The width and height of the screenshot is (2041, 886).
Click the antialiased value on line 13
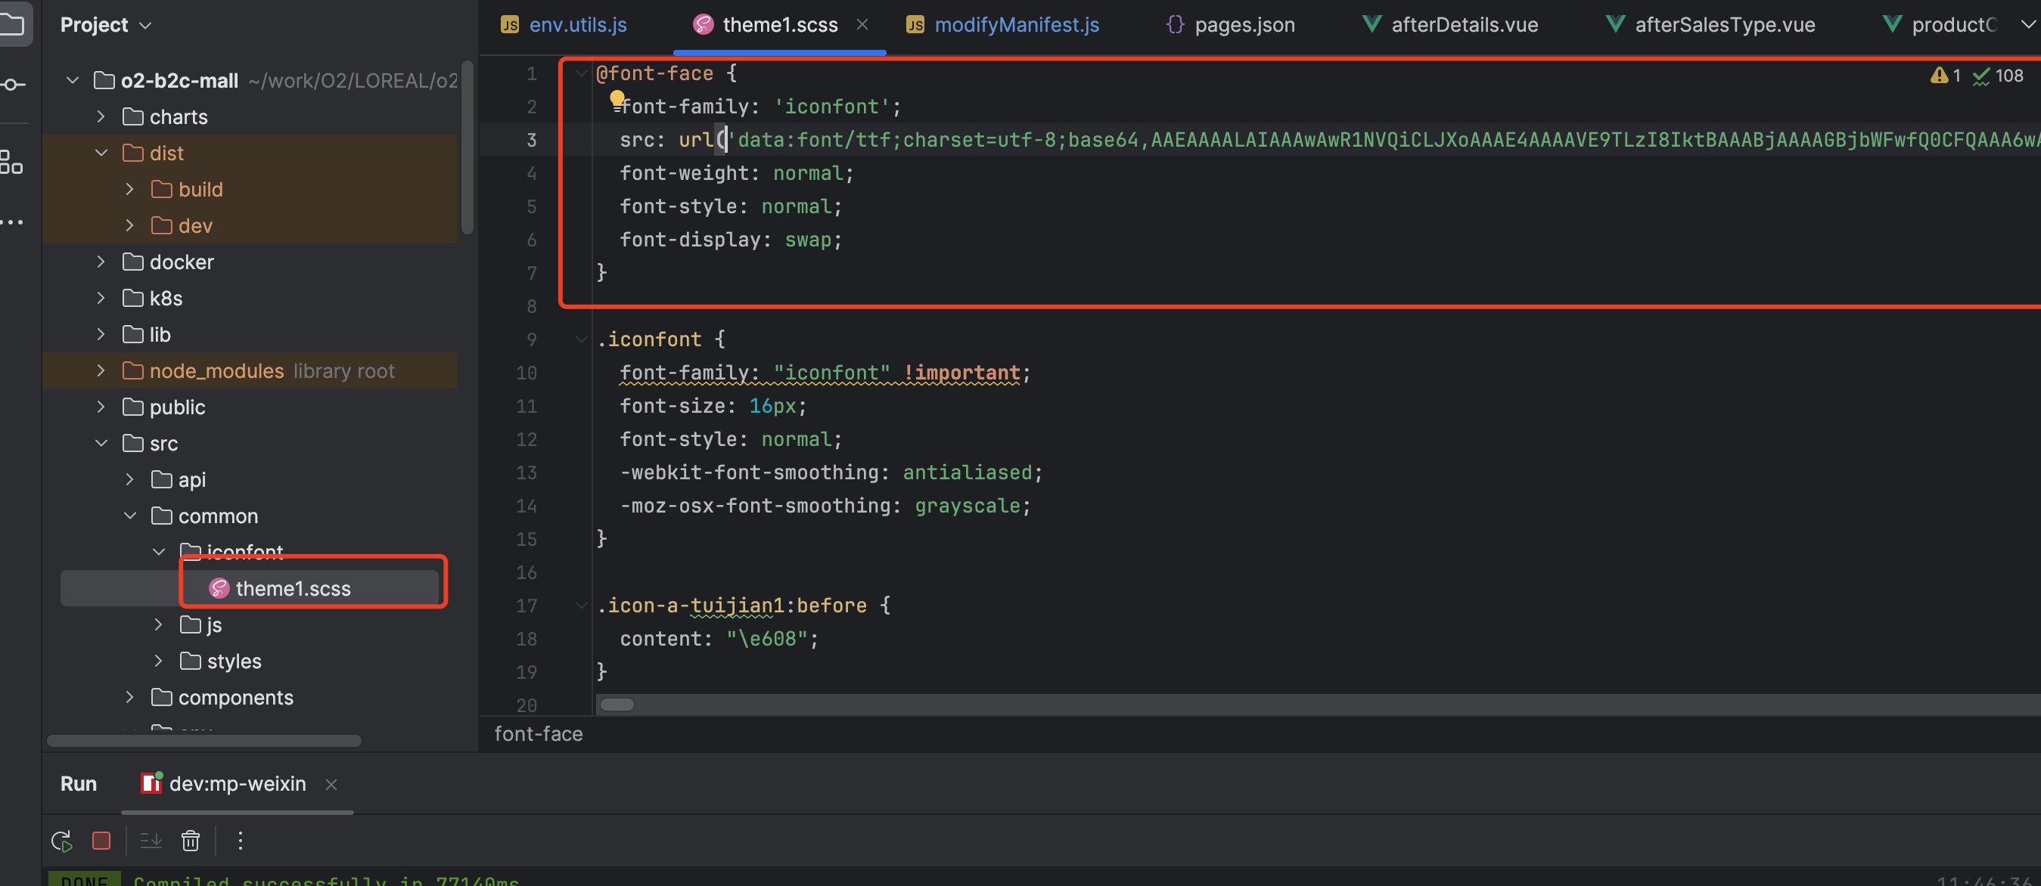(968, 472)
